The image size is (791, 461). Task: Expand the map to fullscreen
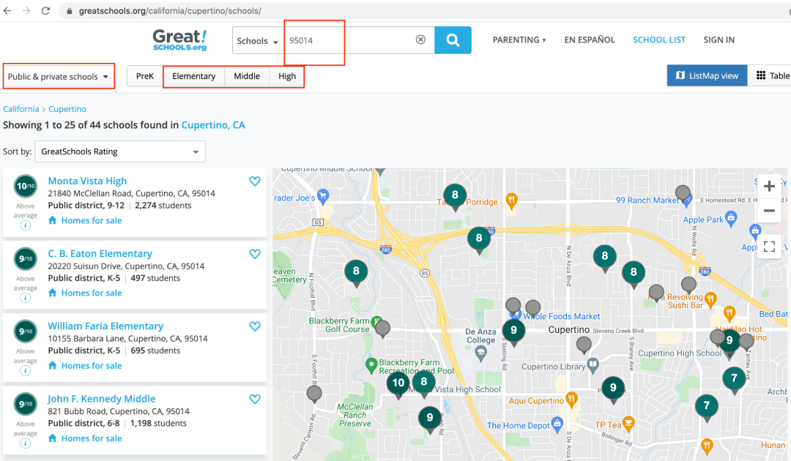click(769, 247)
